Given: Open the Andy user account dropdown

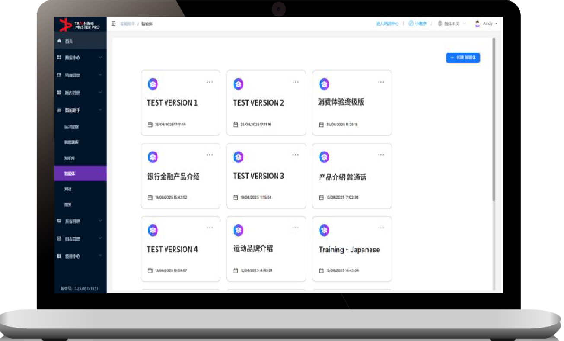Looking at the screenshot, I should [486, 23].
